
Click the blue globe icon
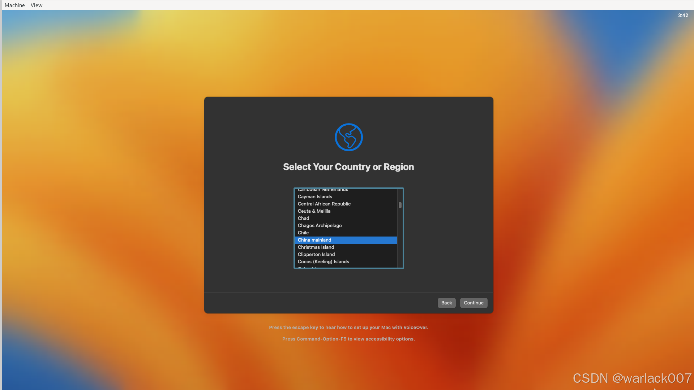point(348,137)
